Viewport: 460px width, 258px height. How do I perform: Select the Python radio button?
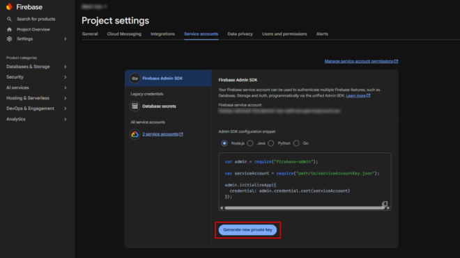pyautogui.click(x=271, y=143)
